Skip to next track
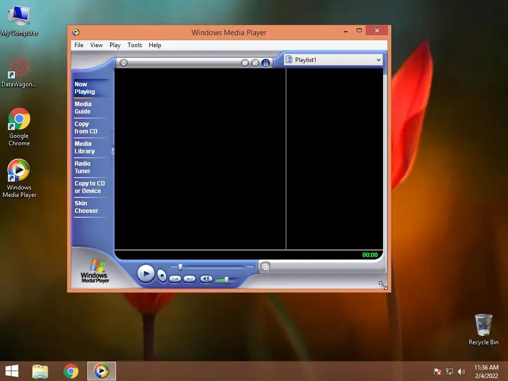Viewport: 508px width, 381px height. (190, 279)
